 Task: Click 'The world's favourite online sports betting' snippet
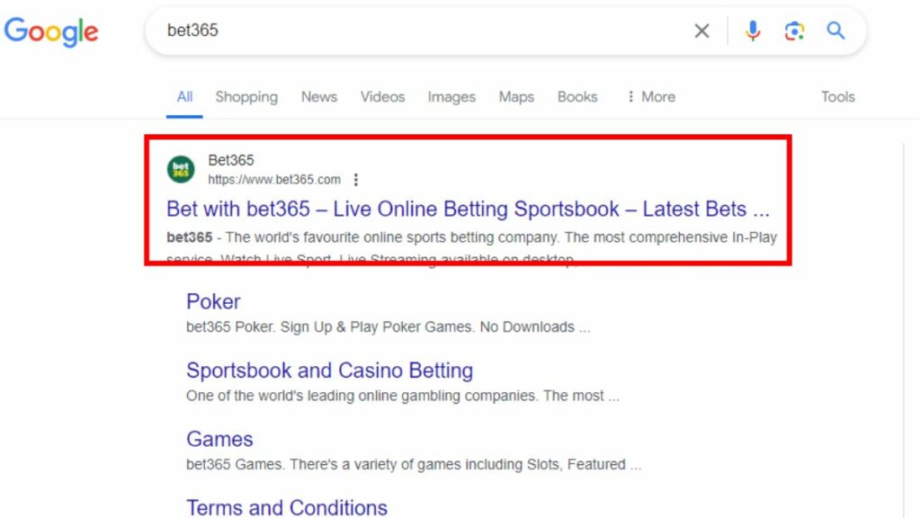471,237
